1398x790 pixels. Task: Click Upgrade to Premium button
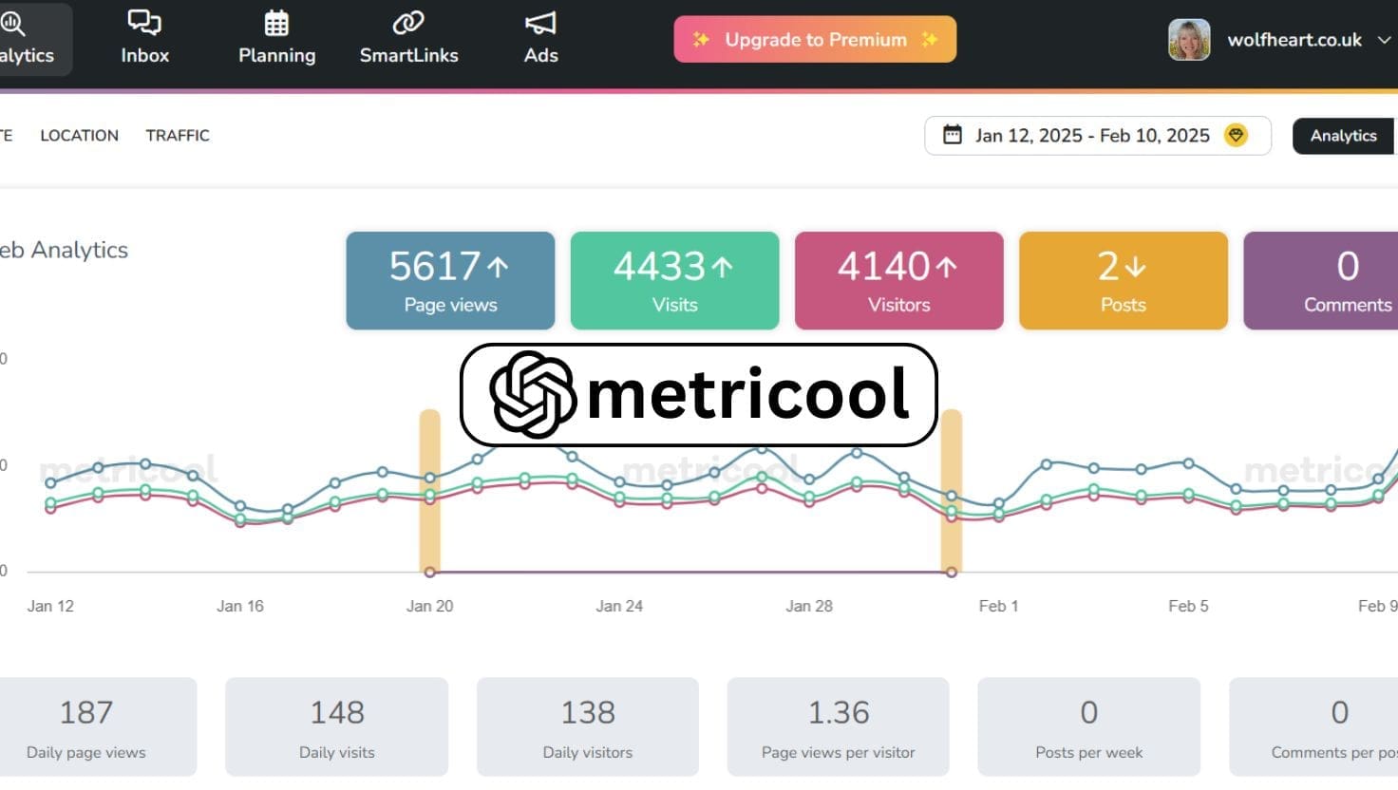[815, 40]
